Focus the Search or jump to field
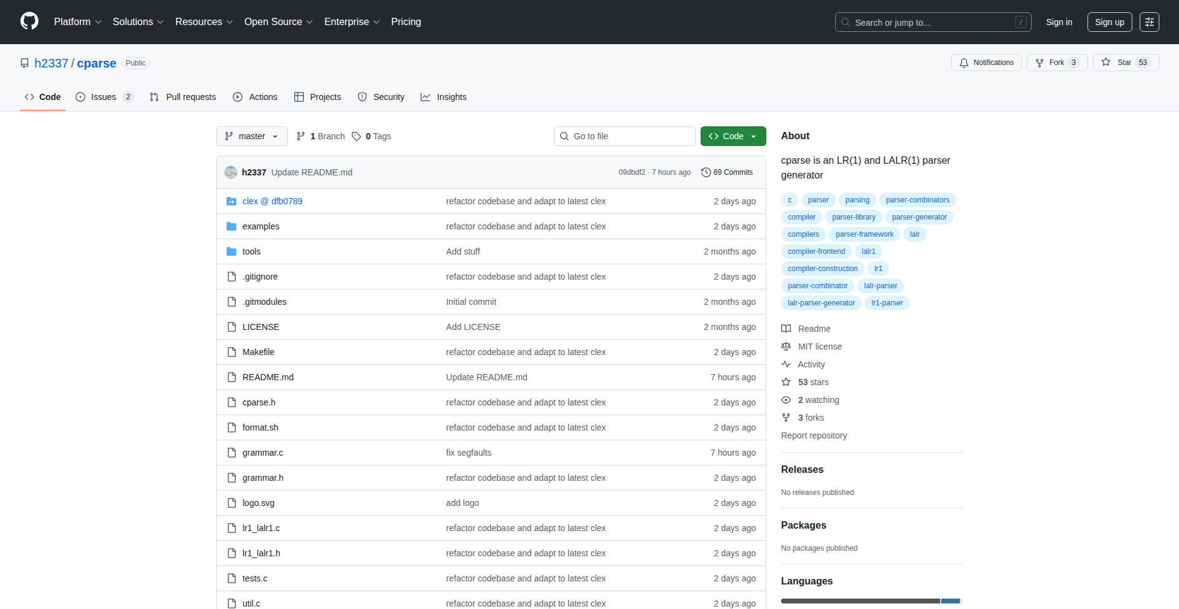Image resolution: width=1179 pixels, height=609 pixels. click(933, 22)
